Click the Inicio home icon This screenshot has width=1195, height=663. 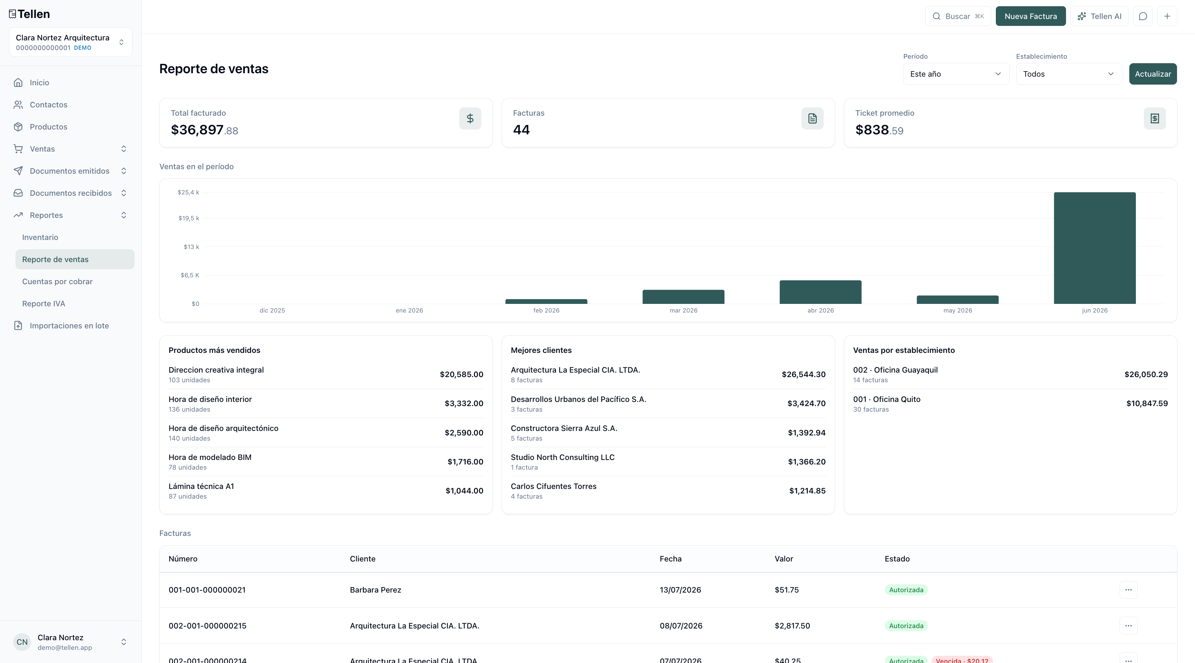pos(18,83)
